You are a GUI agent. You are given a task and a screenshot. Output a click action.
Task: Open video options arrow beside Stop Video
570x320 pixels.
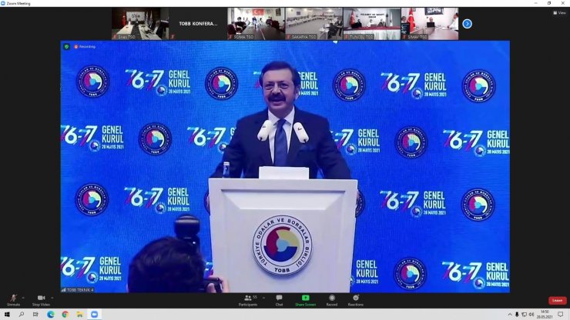pyautogui.click(x=52, y=298)
